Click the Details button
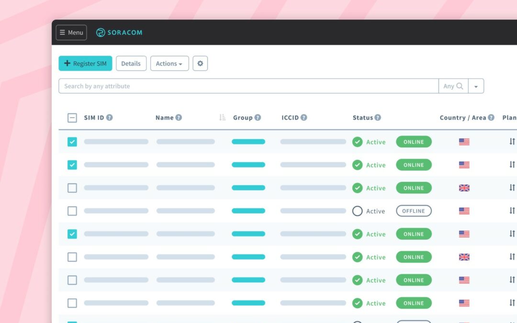Image resolution: width=517 pixels, height=323 pixels. (x=131, y=64)
